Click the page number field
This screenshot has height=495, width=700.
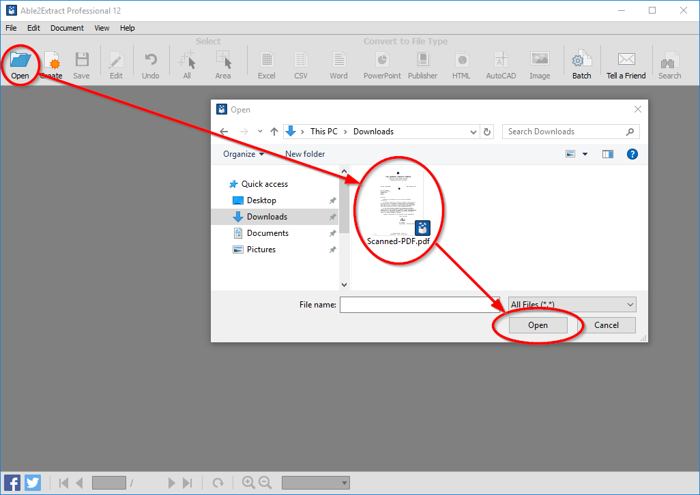click(x=109, y=483)
